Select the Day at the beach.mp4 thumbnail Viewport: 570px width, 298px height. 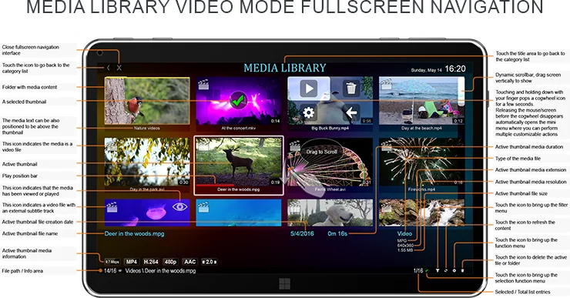click(x=421, y=101)
